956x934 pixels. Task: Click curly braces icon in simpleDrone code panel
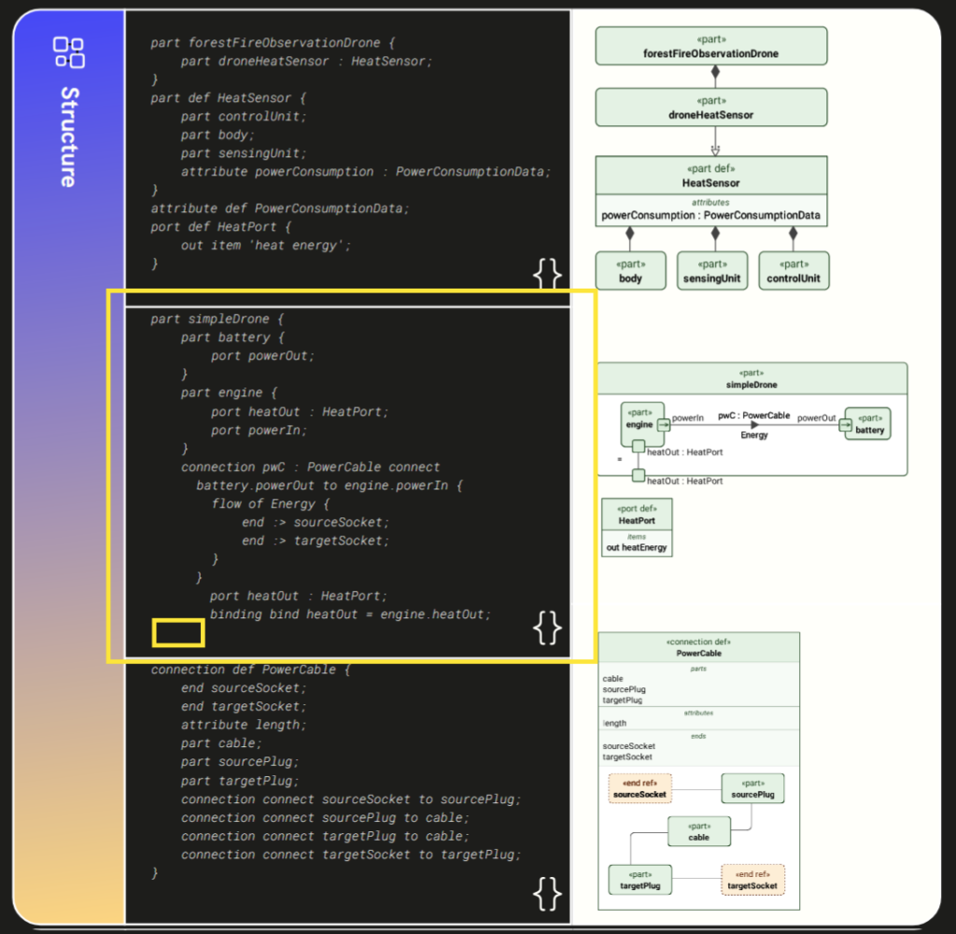pos(547,629)
